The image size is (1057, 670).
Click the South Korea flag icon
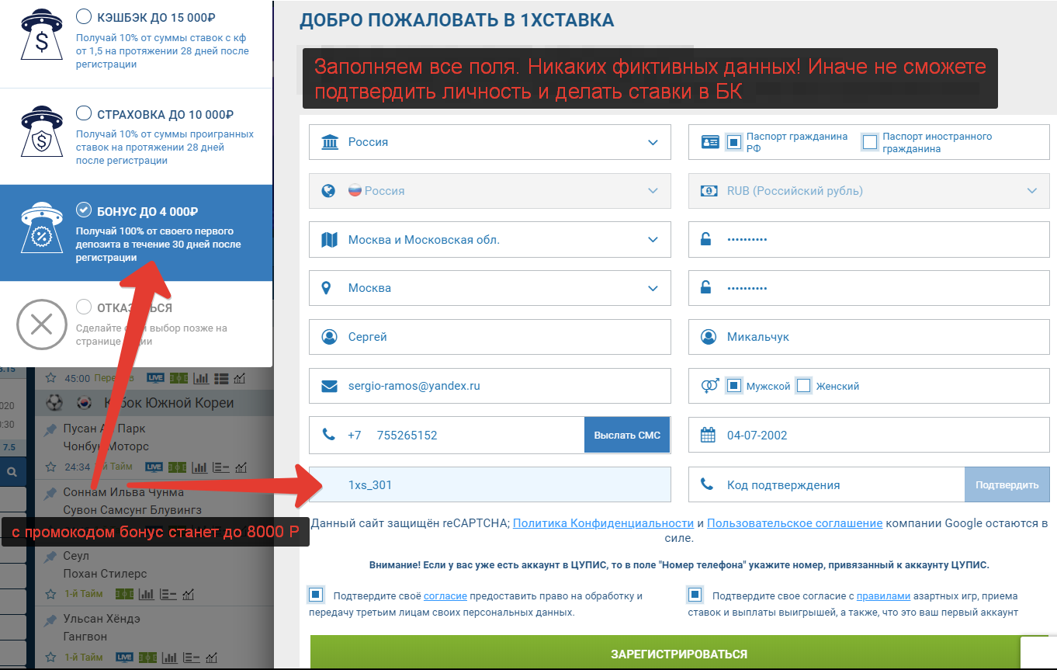84,403
